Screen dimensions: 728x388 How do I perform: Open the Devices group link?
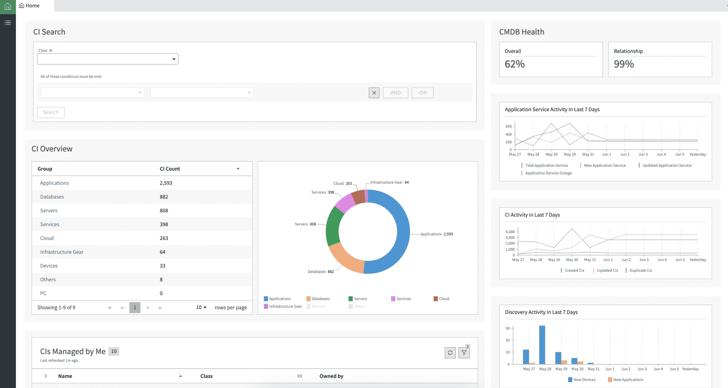(49, 266)
